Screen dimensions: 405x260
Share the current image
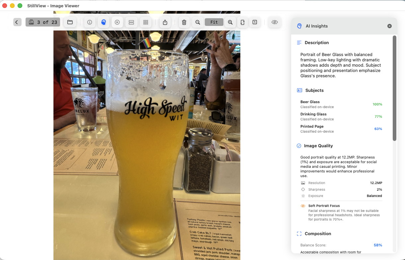[165, 22]
